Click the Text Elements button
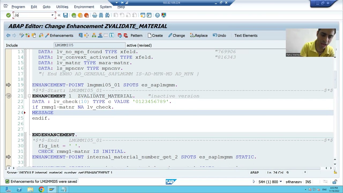This screenshot has width=343, height=193. click(x=246, y=35)
